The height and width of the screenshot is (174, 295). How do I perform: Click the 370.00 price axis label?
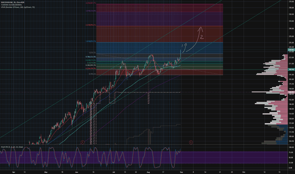(291, 2)
